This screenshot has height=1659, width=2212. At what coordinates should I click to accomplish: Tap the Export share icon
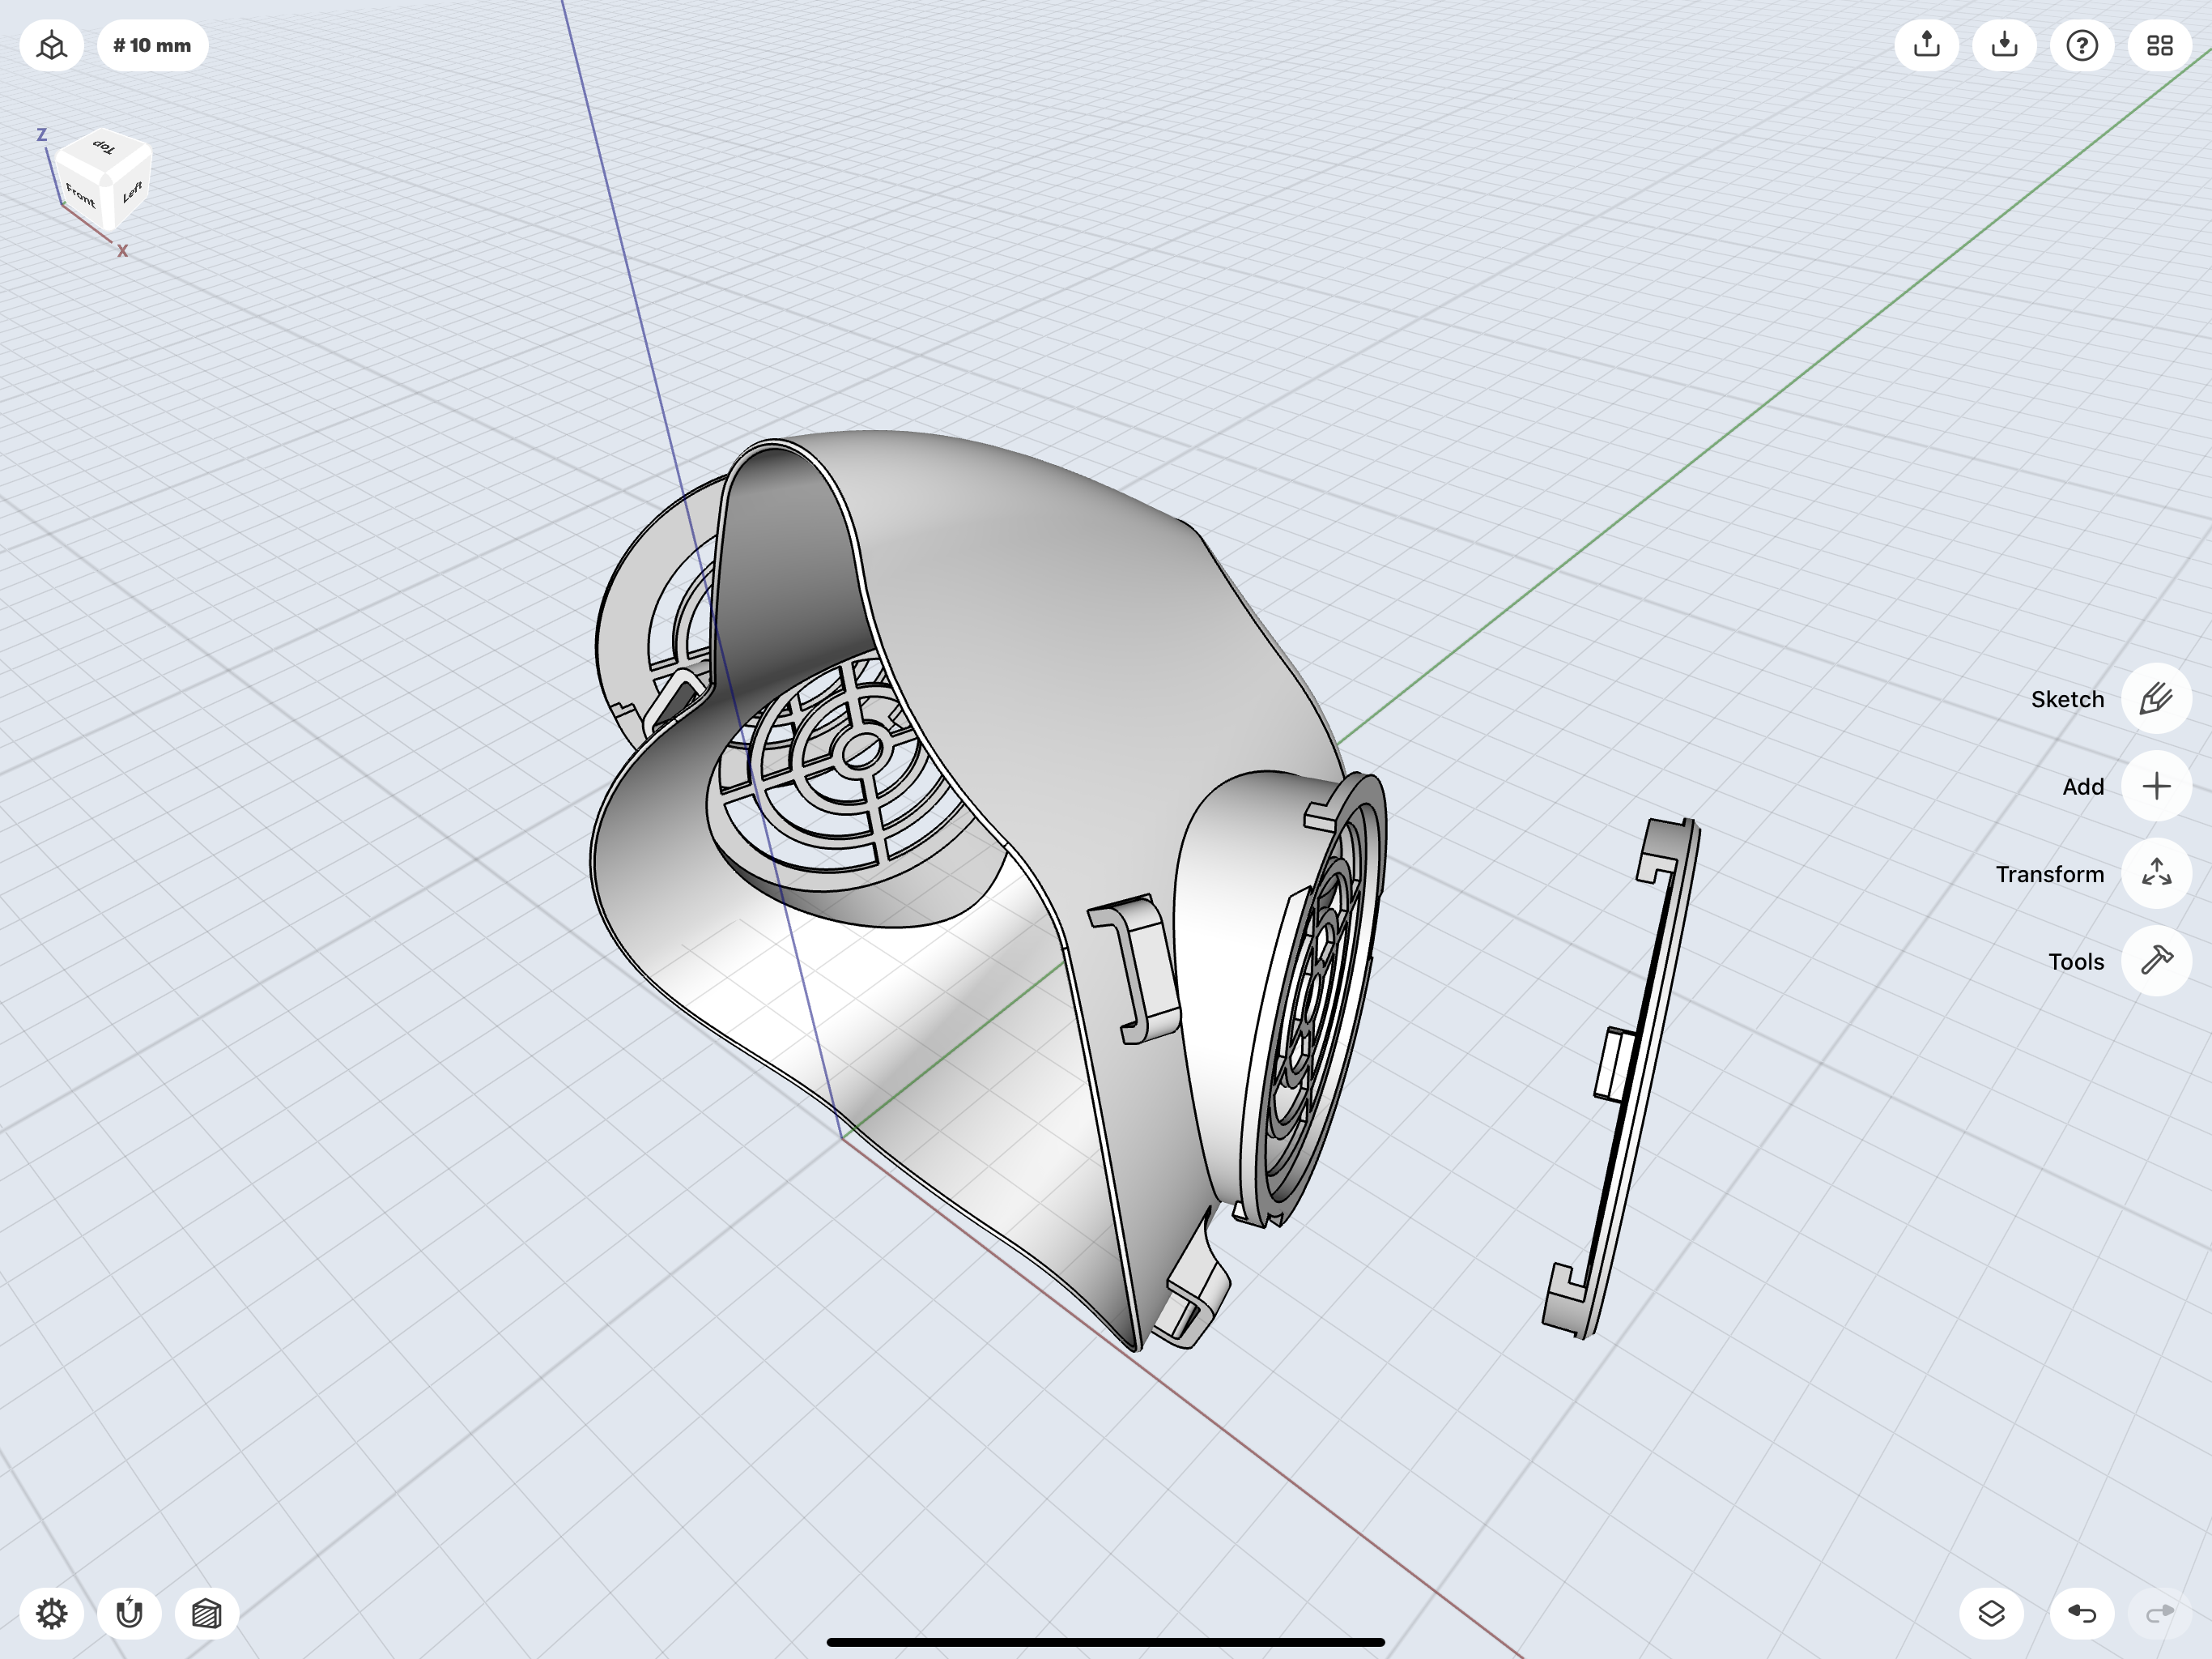click(x=1926, y=46)
